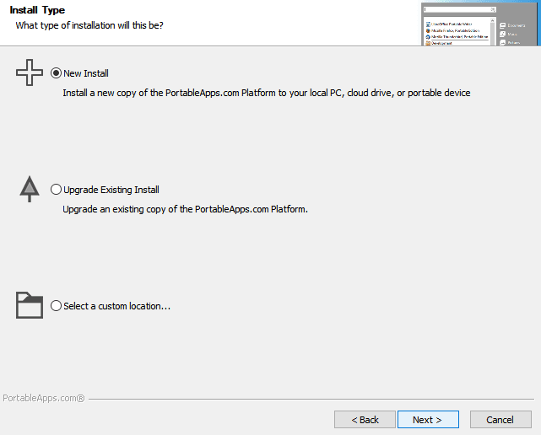541x435 pixels.
Task: Click the upward arrow icon beside Upgrade
Action: click(x=30, y=190)
